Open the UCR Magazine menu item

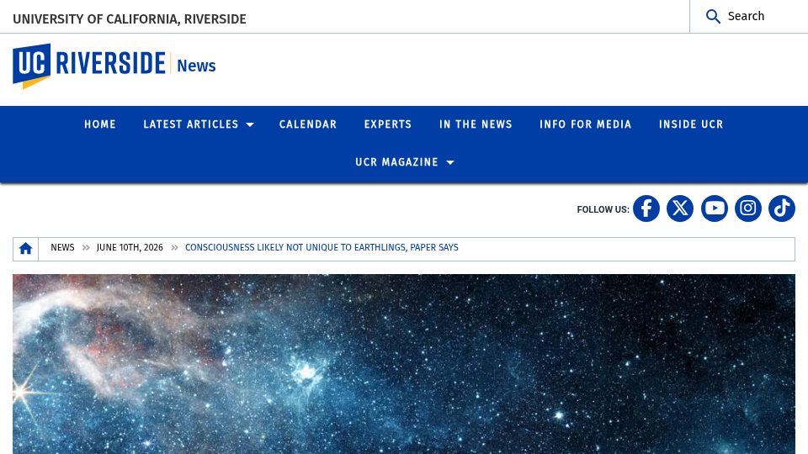(x=396, y=162)
